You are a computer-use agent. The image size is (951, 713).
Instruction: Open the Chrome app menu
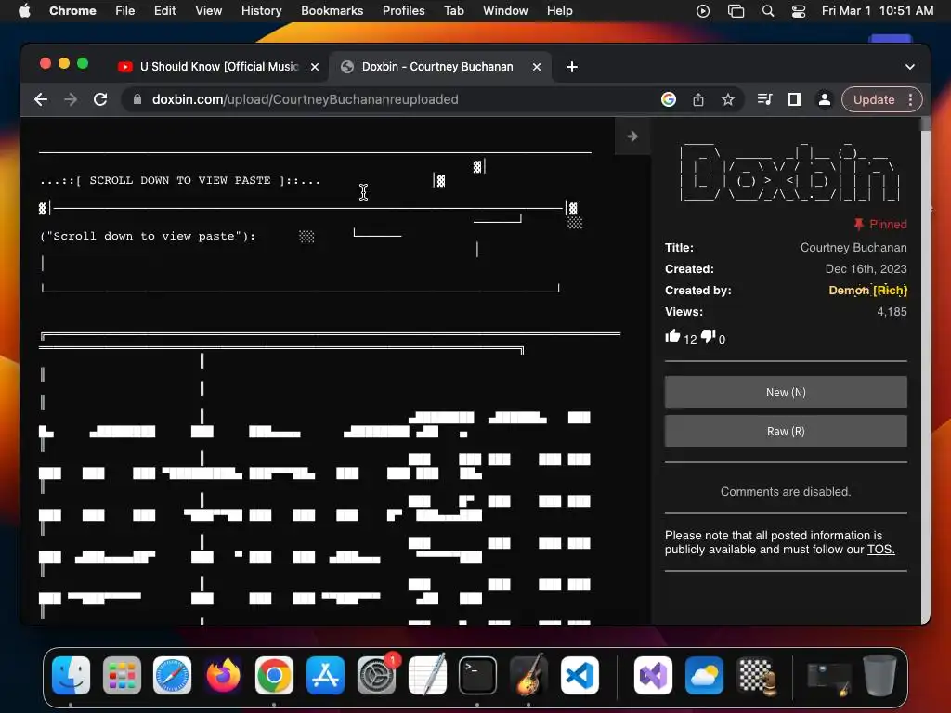coord(72,10)
